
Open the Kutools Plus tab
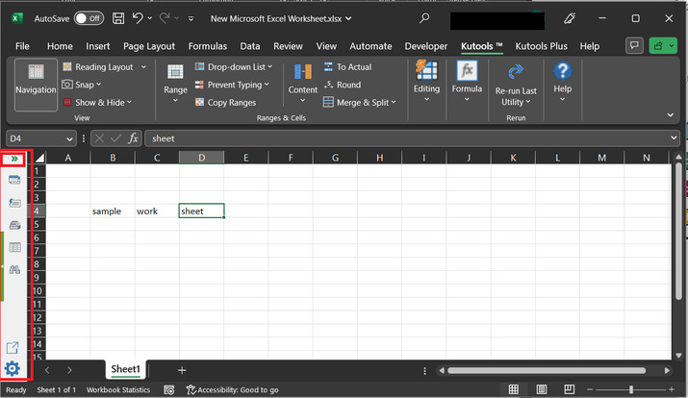tap(542, 46)
